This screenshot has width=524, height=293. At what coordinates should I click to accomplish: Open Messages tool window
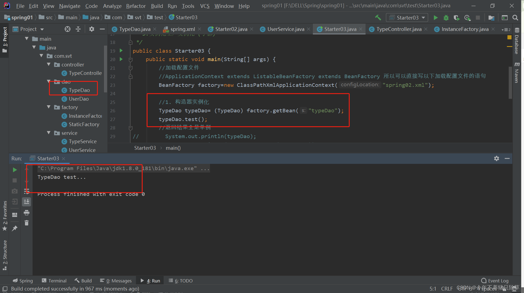pyautogui.click(x=116, y=281)
